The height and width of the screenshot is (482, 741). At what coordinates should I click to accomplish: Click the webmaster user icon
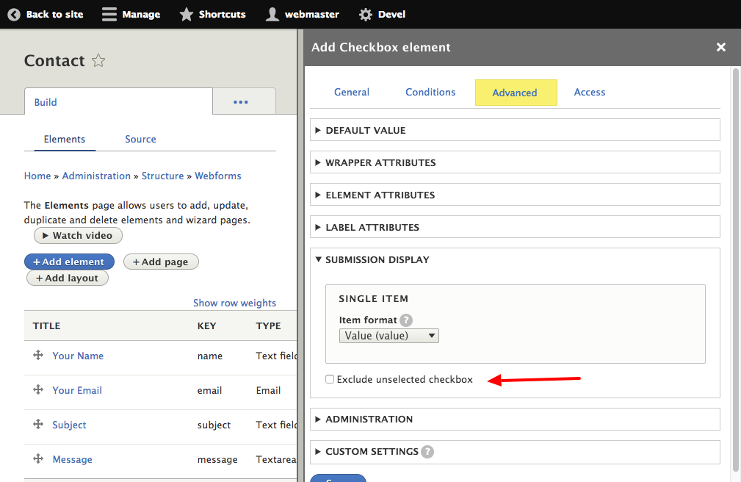click(272, 15)
